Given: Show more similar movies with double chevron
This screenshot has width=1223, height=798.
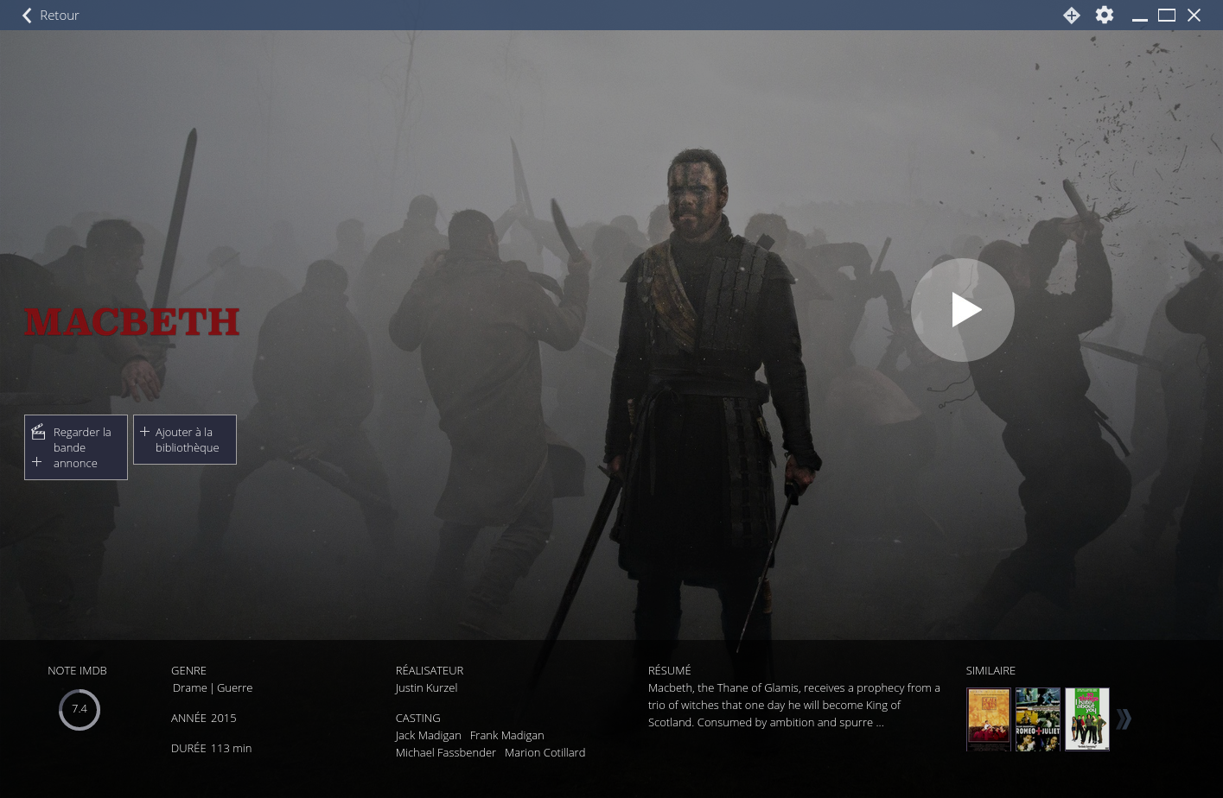Looking at the screenshot, I should pos(1124,719).
